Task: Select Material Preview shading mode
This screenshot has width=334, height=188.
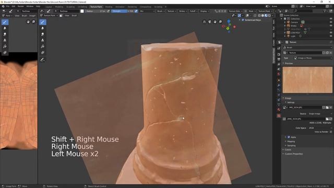Action: [x=266, y=16]
